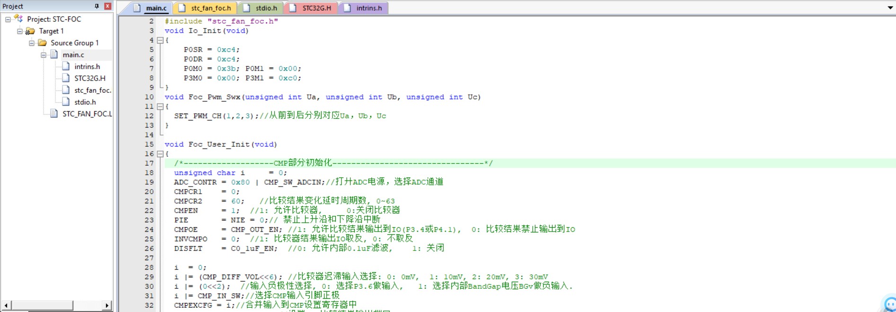The height and width of the screenshot is (312, 896).
Task: Select main.c file in project tree
Action: pyautogui.click(x=73, y=55)
